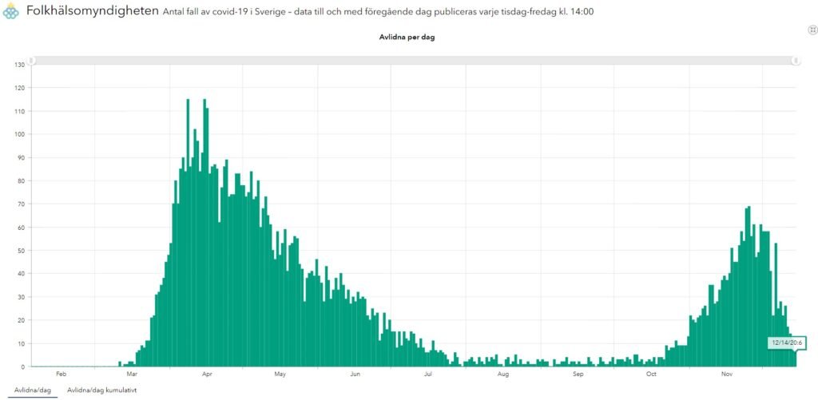
Task: Switch to the Avlidna/dag tab
Action: (x=31, y=390)
